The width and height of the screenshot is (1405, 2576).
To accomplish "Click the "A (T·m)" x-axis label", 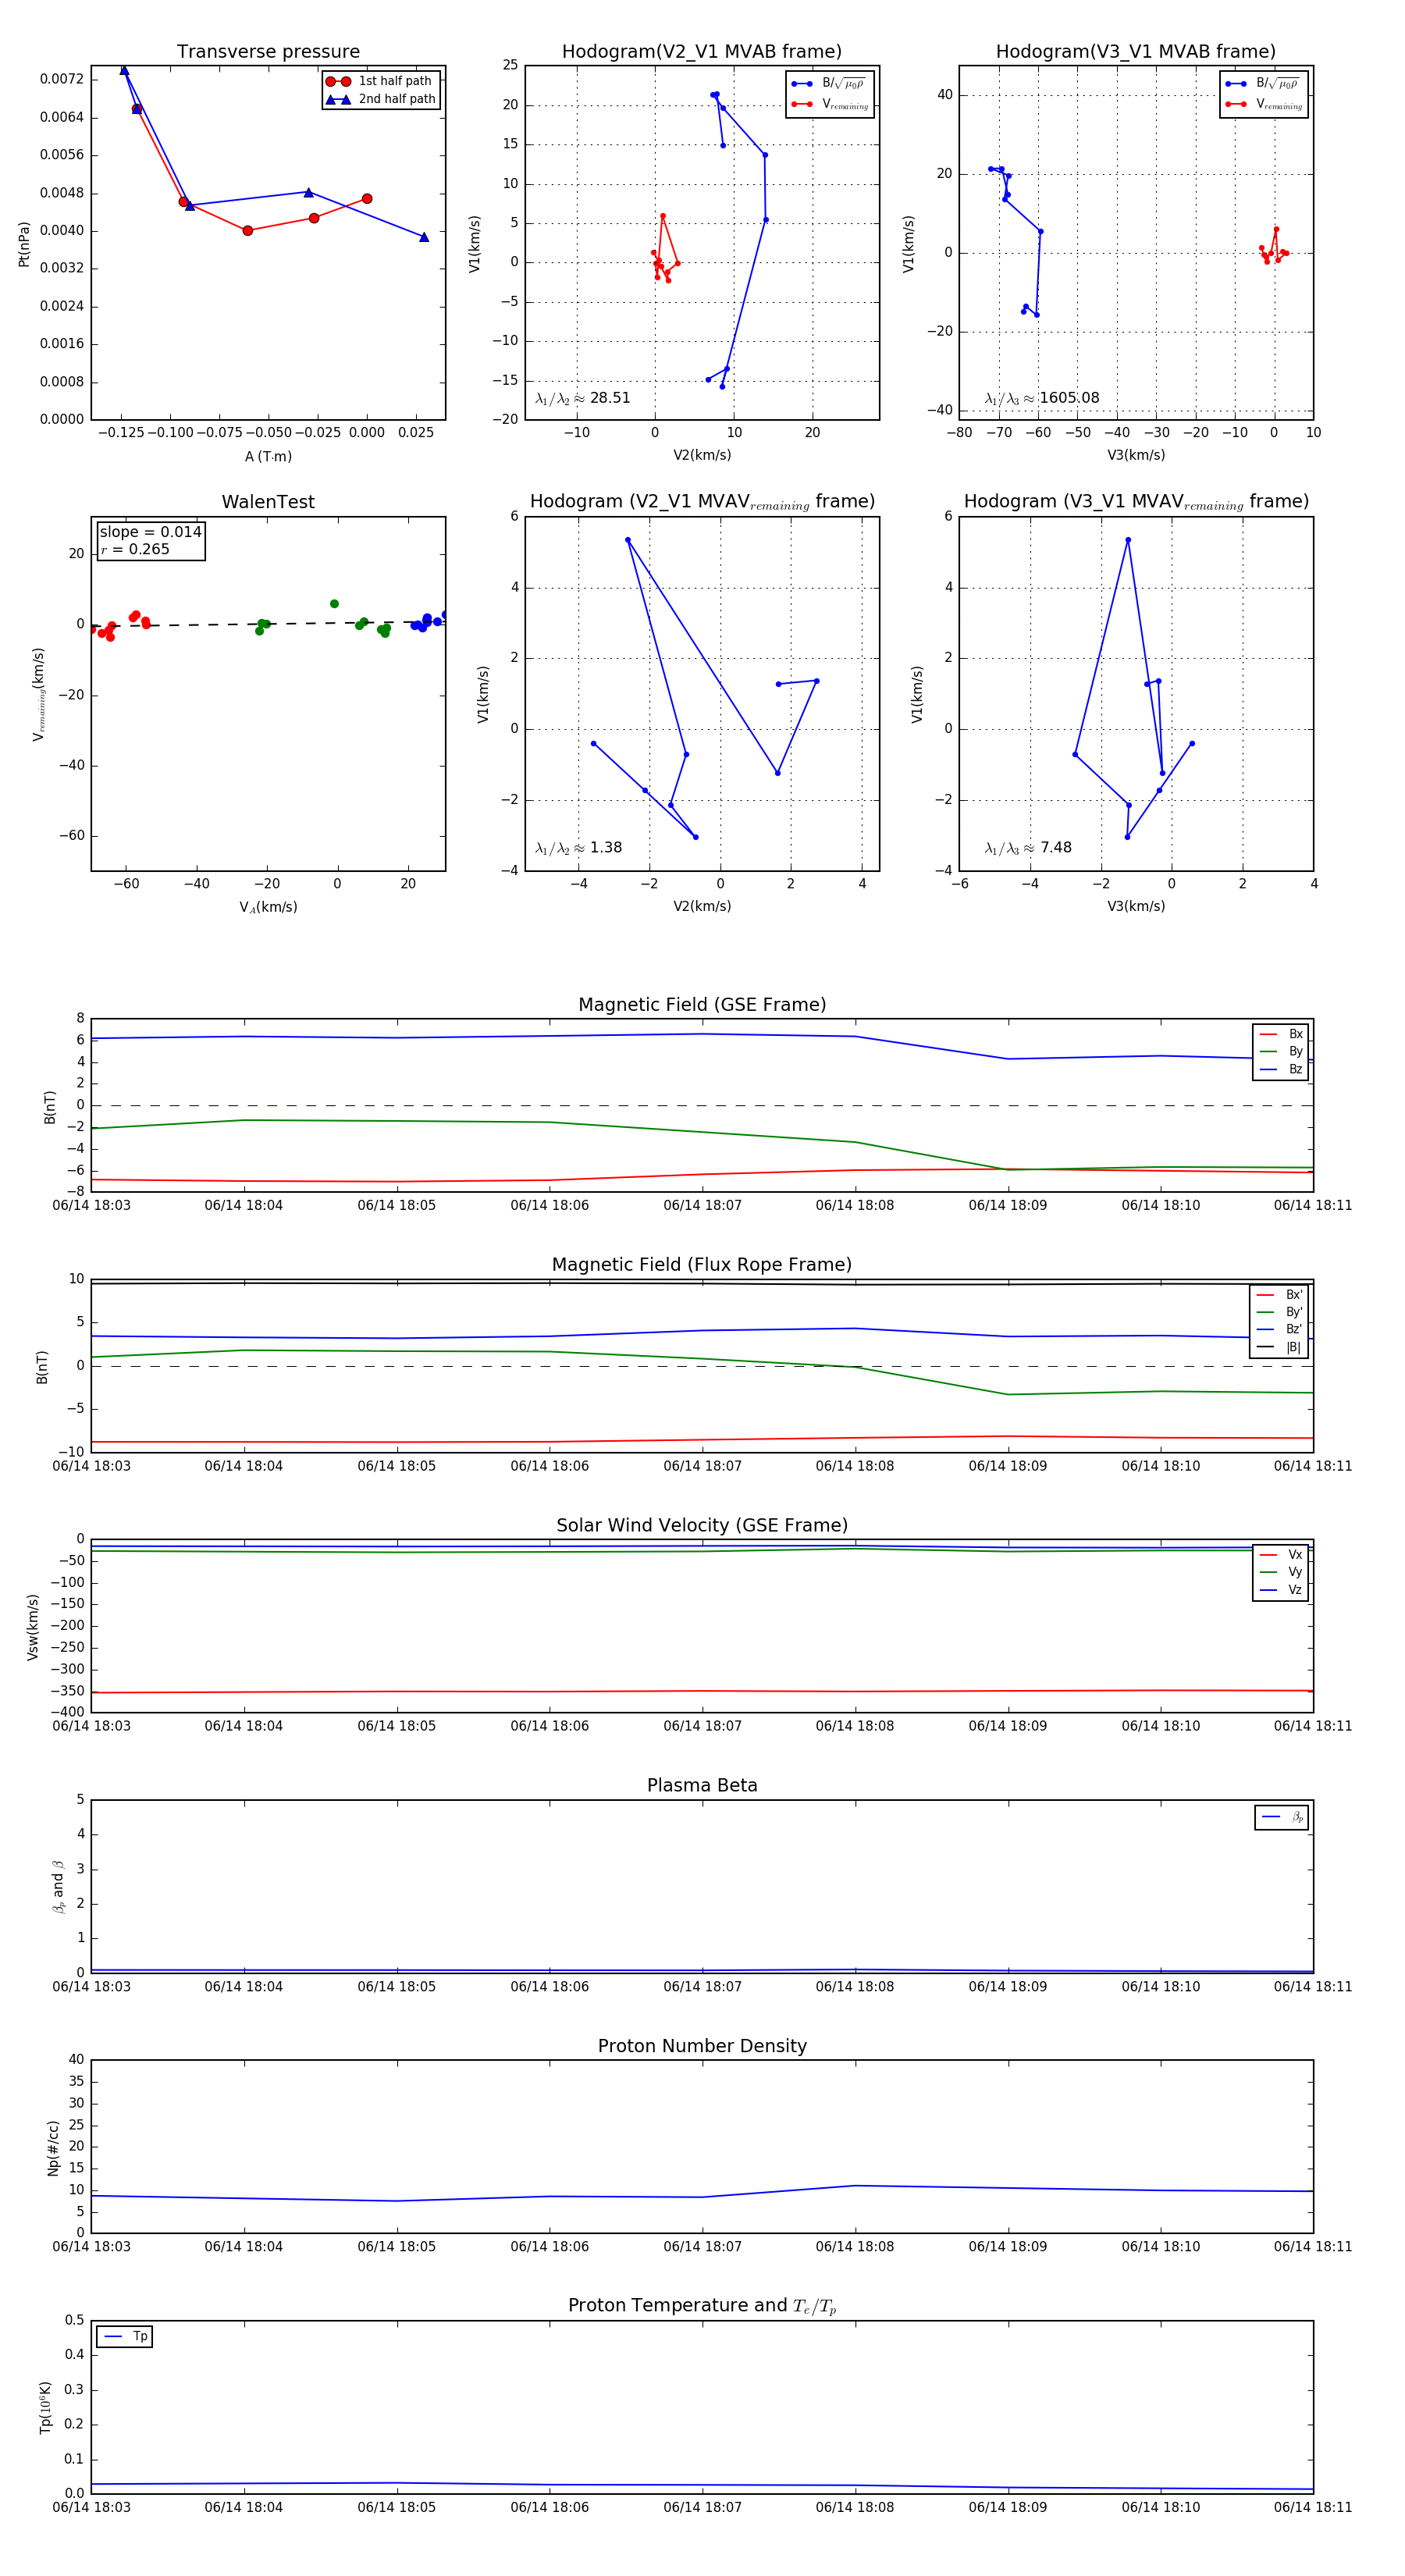I will (x=268, y=456).
